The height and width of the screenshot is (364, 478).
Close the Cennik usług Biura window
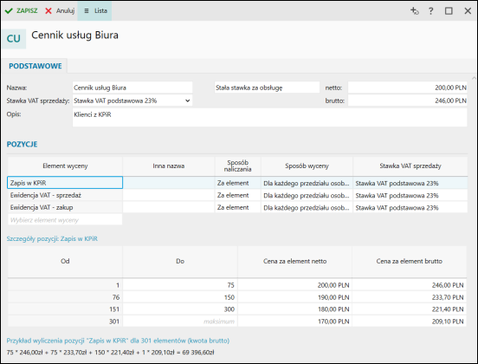468,10
